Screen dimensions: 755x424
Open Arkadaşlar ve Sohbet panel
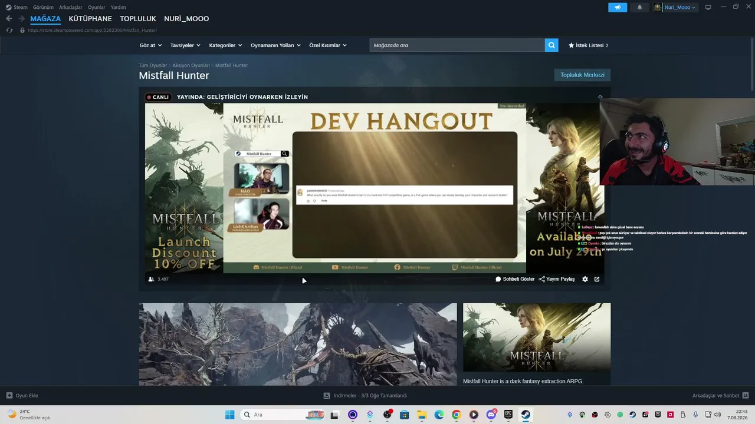point(721,396)
